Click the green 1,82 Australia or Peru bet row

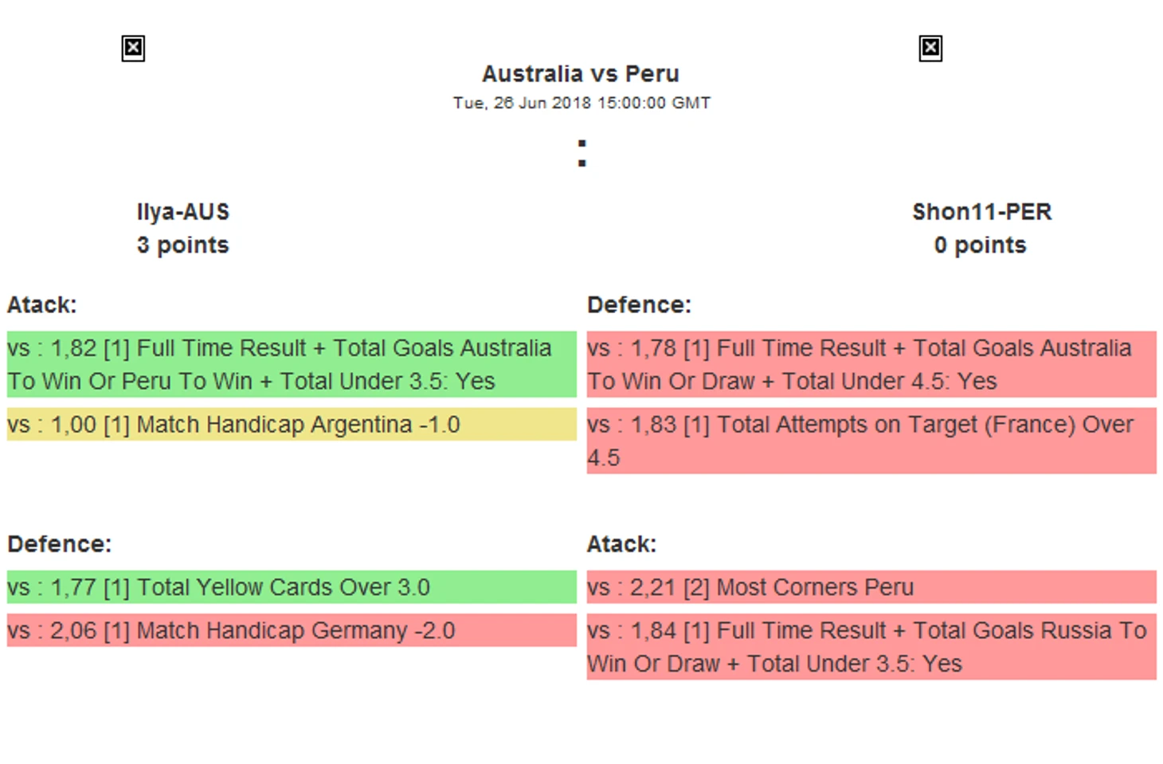coord(292,364)
